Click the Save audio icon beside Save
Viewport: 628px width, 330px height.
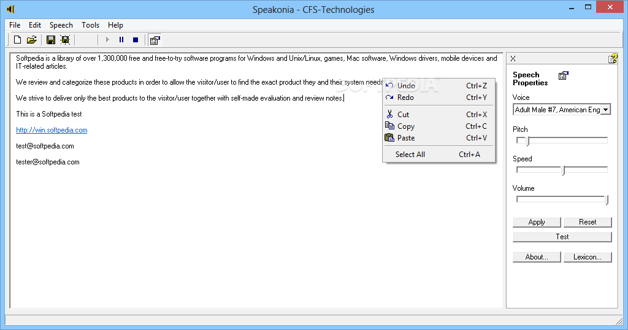(65, 40)
